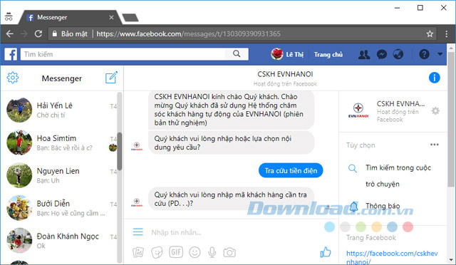Select blue chat color swatch
The height and width of the screenshot is (265, 456).
(393, 227)
